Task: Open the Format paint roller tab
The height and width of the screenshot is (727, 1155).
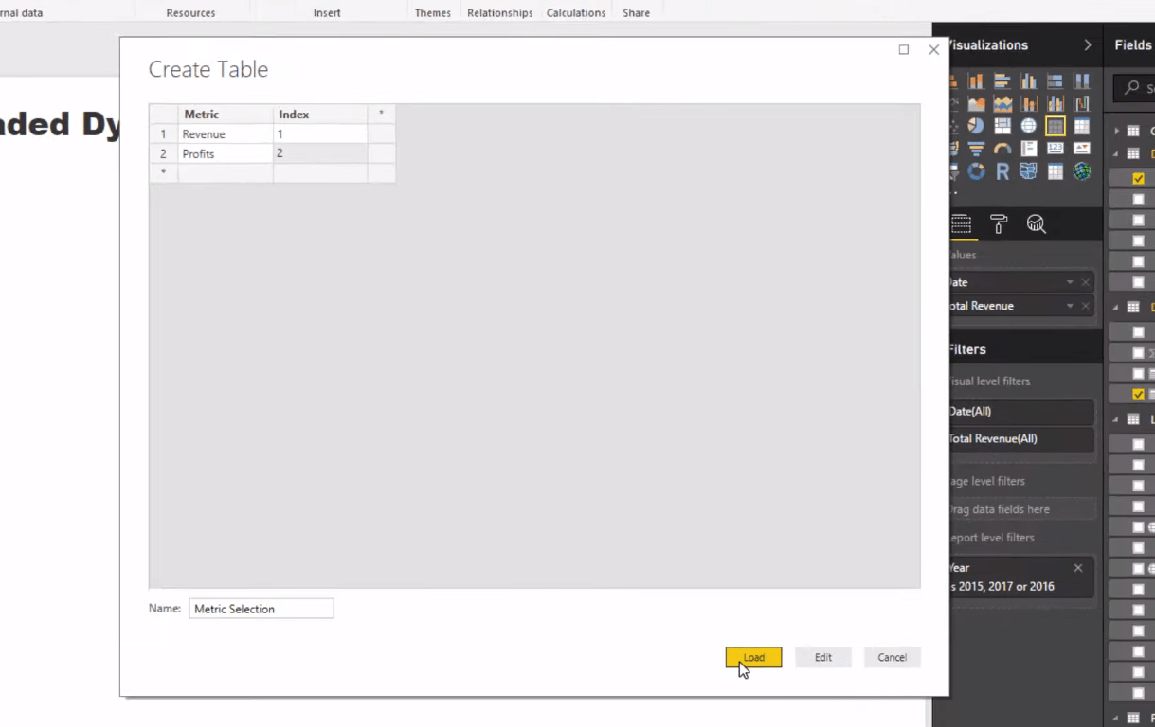Action: point(999,224)
